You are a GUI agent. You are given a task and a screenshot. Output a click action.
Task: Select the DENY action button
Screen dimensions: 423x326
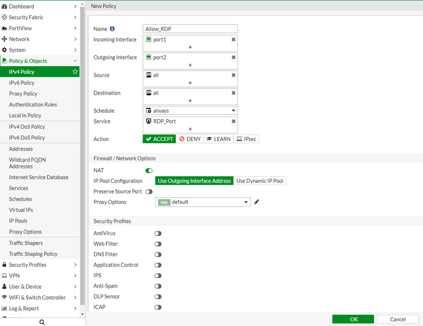189,139
